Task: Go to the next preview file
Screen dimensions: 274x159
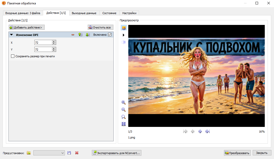Action: (x=200, y=131)
